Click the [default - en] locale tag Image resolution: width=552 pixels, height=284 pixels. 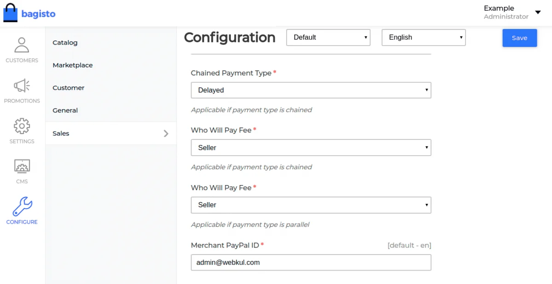409,245
